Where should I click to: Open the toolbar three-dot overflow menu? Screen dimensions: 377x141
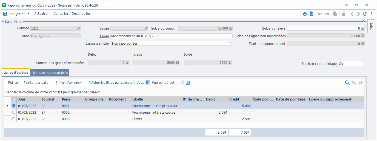coord(372,14)
